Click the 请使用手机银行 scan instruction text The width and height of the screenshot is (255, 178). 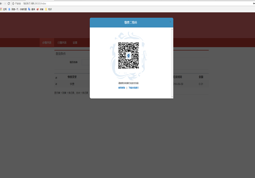(x=128, y=83)
